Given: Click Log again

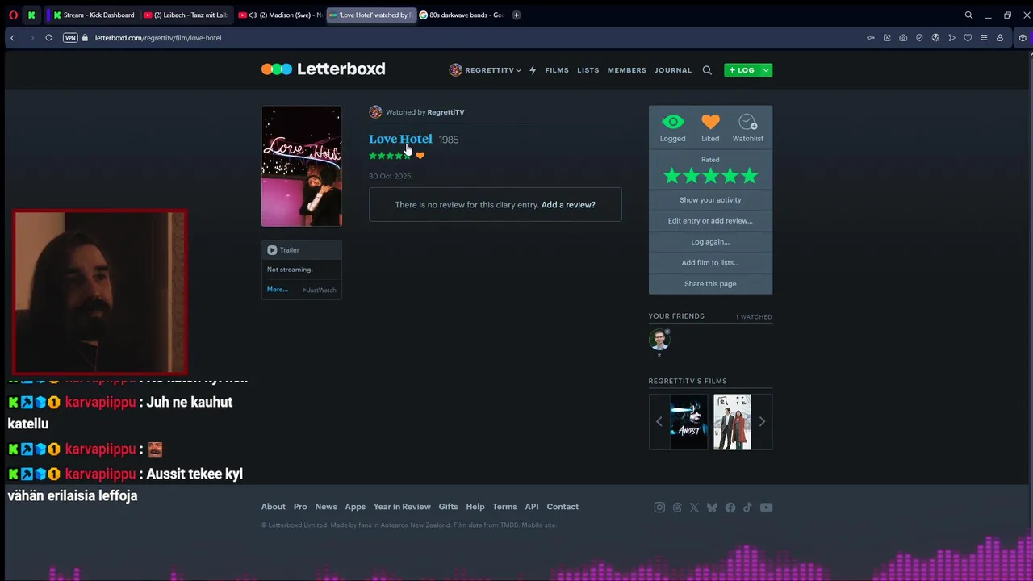Looking at the screenshot, I should (710, 242).
